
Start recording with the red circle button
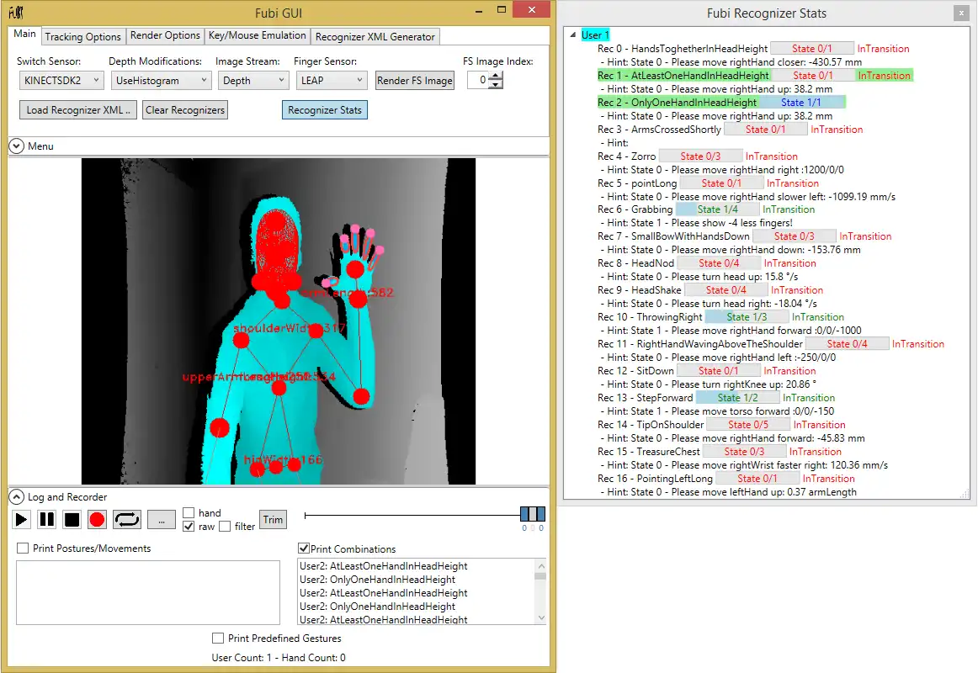coord(97,519)
